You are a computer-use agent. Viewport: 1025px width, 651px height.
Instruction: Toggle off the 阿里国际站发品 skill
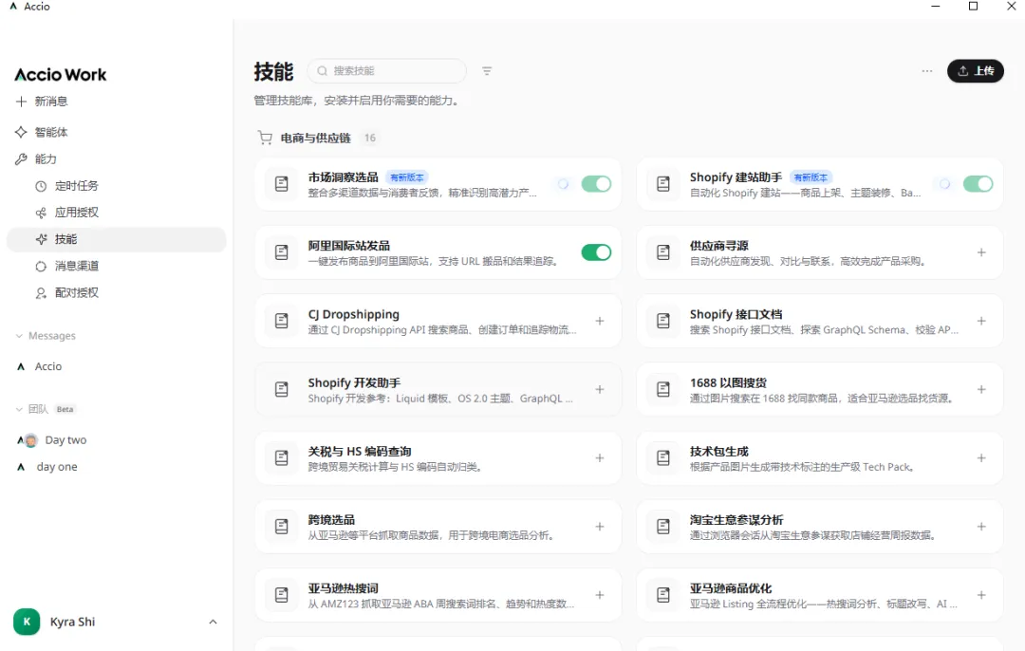pyautogui.click(x=596, y=252)
